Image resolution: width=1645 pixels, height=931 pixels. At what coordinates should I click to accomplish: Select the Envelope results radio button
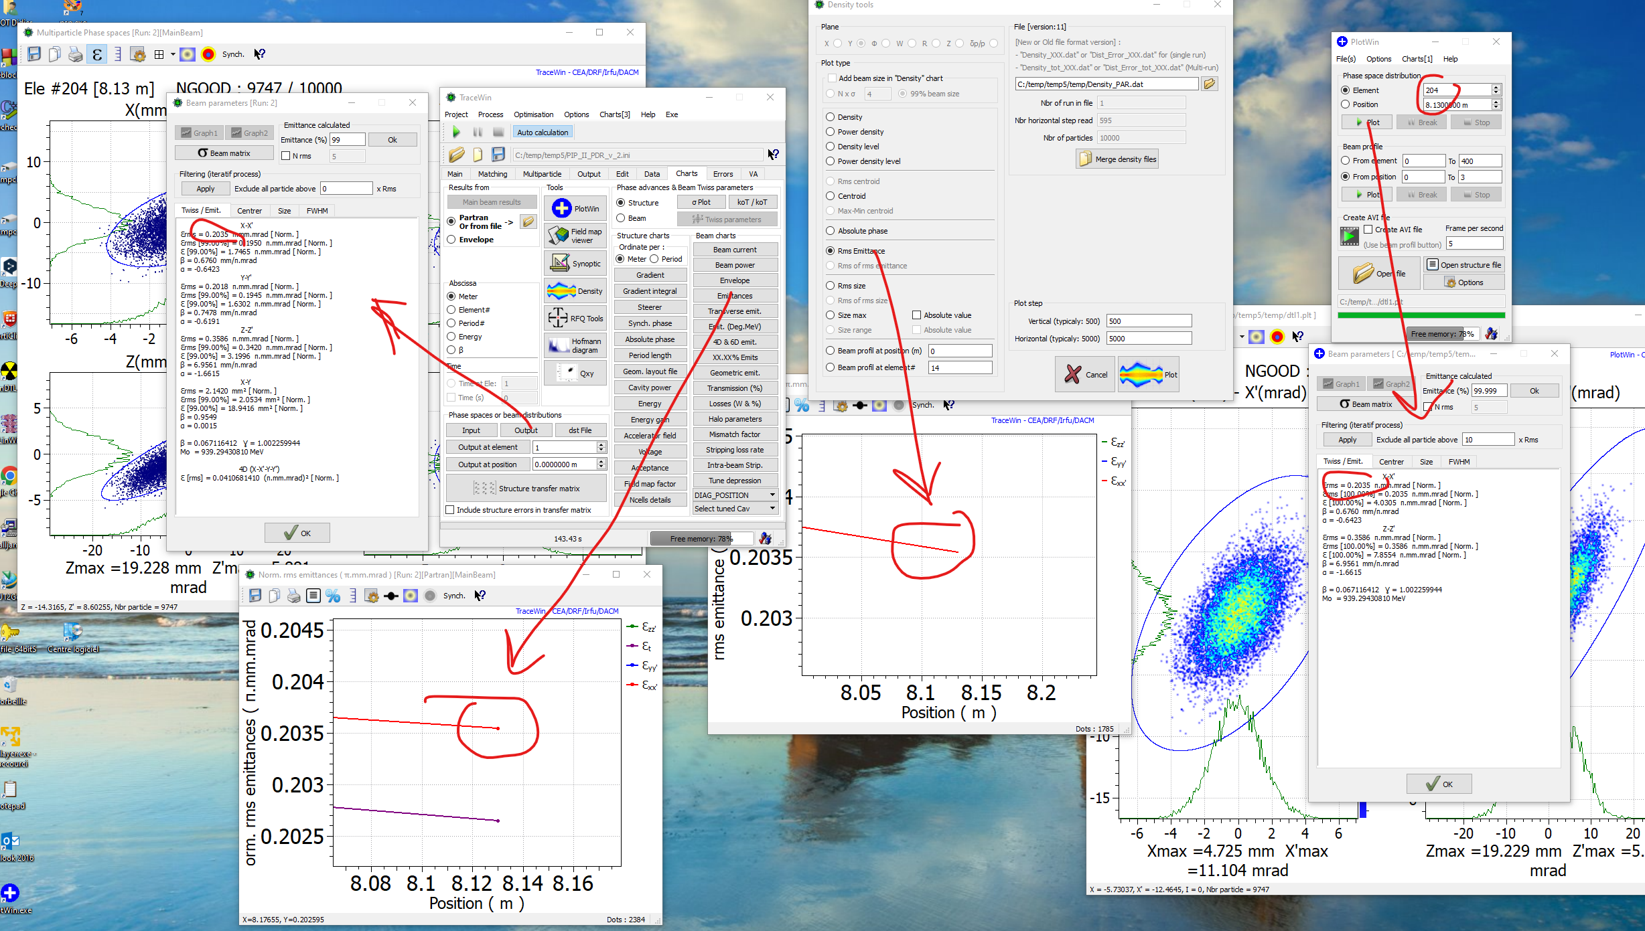(x=451, y=240)
